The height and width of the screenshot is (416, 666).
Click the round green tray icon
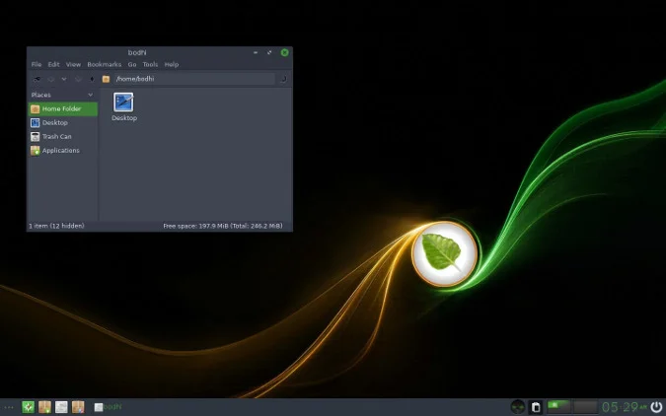coord(518,406)
